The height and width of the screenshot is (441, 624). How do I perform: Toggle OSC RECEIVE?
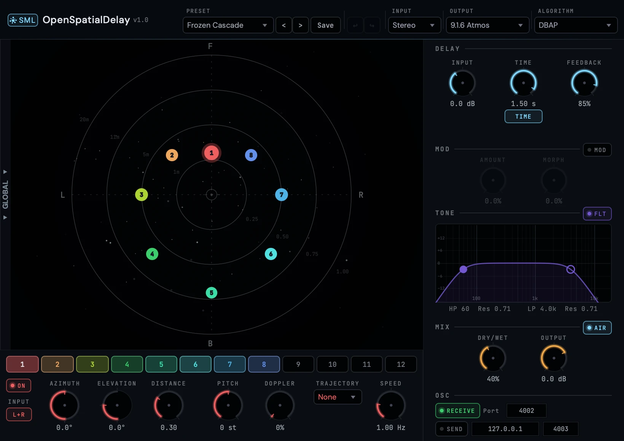coord(457,411)
